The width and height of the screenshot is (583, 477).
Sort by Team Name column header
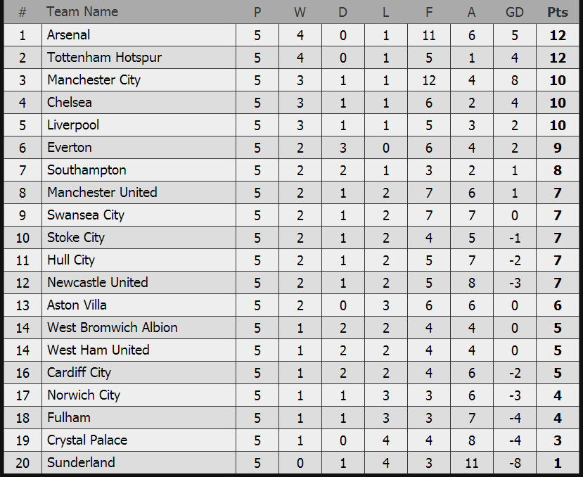[82, 12]
